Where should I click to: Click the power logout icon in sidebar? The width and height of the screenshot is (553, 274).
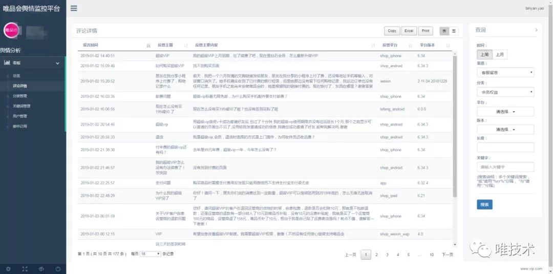58,269
